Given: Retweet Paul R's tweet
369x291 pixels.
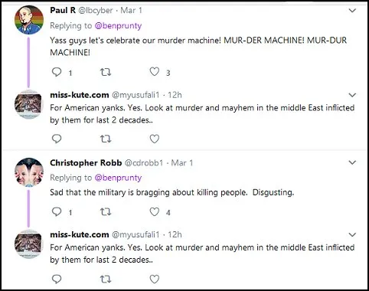Looking at the screenshot, I should pos(106,72).
